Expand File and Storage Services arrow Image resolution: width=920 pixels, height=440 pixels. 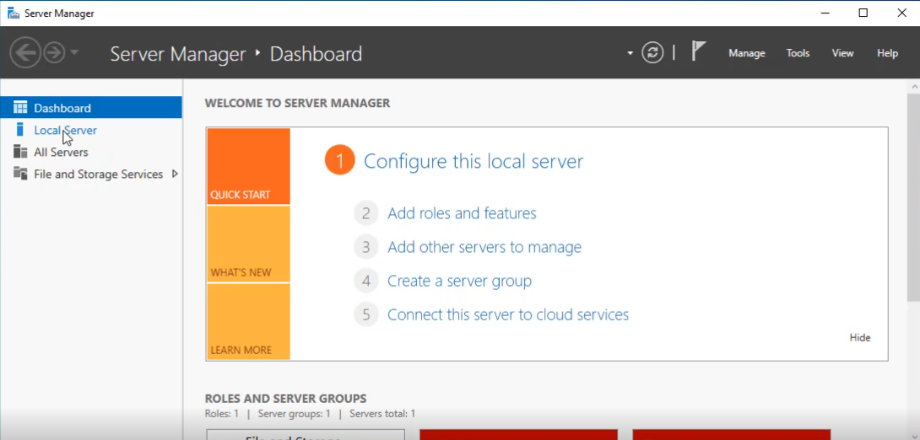click(x=174, y=174)
